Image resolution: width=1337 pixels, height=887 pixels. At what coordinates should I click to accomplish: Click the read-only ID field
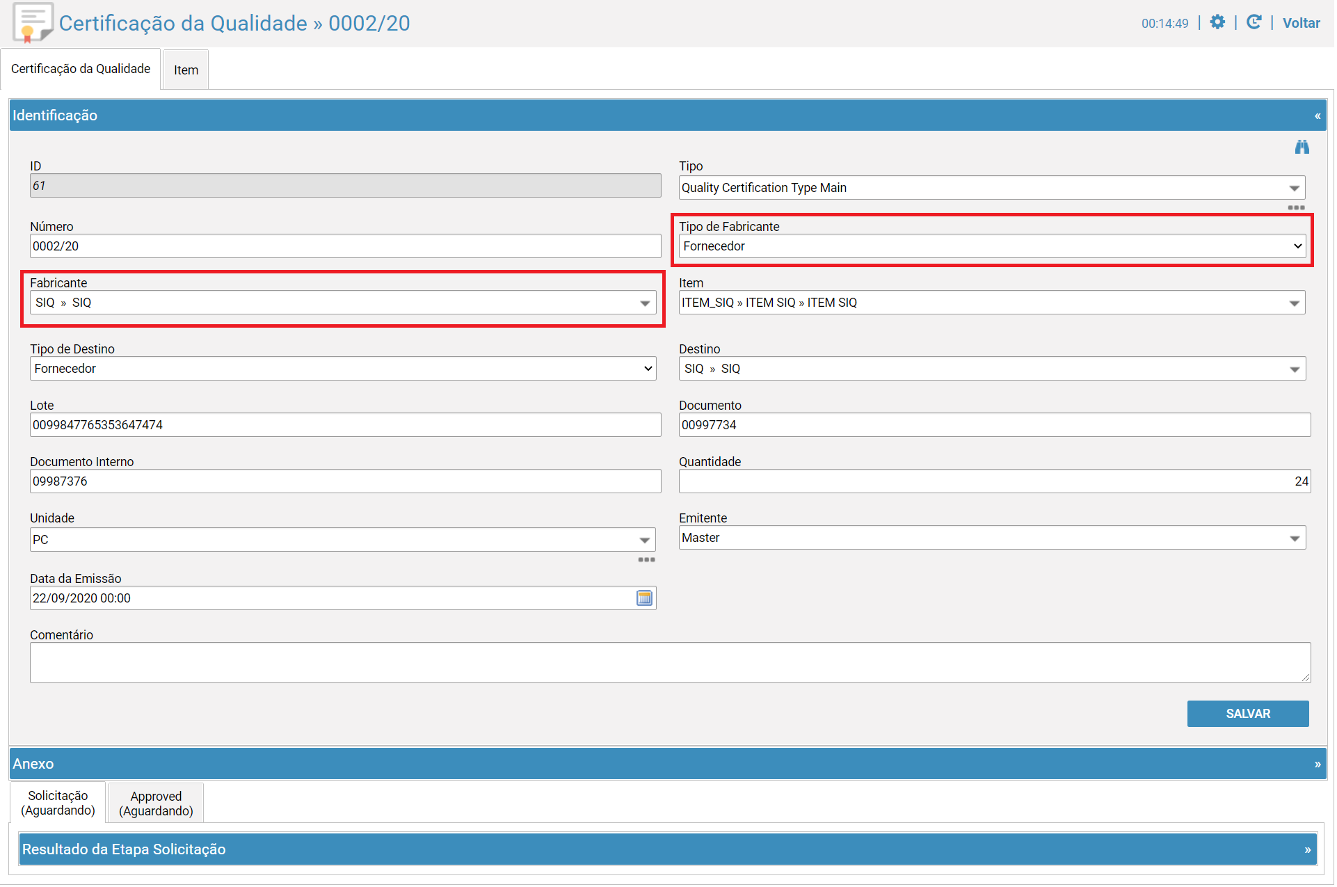[x=345, y=186]
